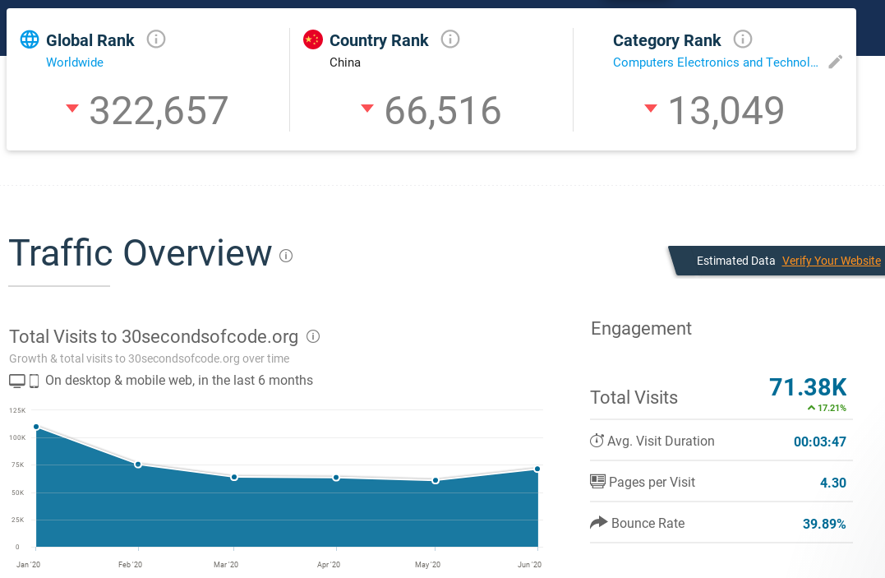Viewport: 885px width, 578px height.
Task: Open the Verify Your Website link
Action: (831, 261)
